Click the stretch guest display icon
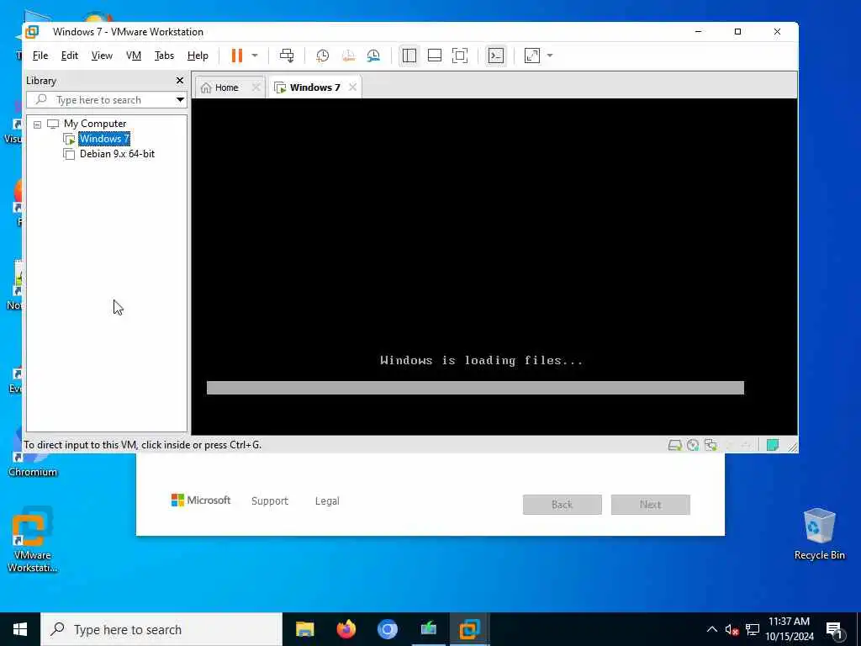The width and height of the screenshot is (861, 646). point(532,56)
